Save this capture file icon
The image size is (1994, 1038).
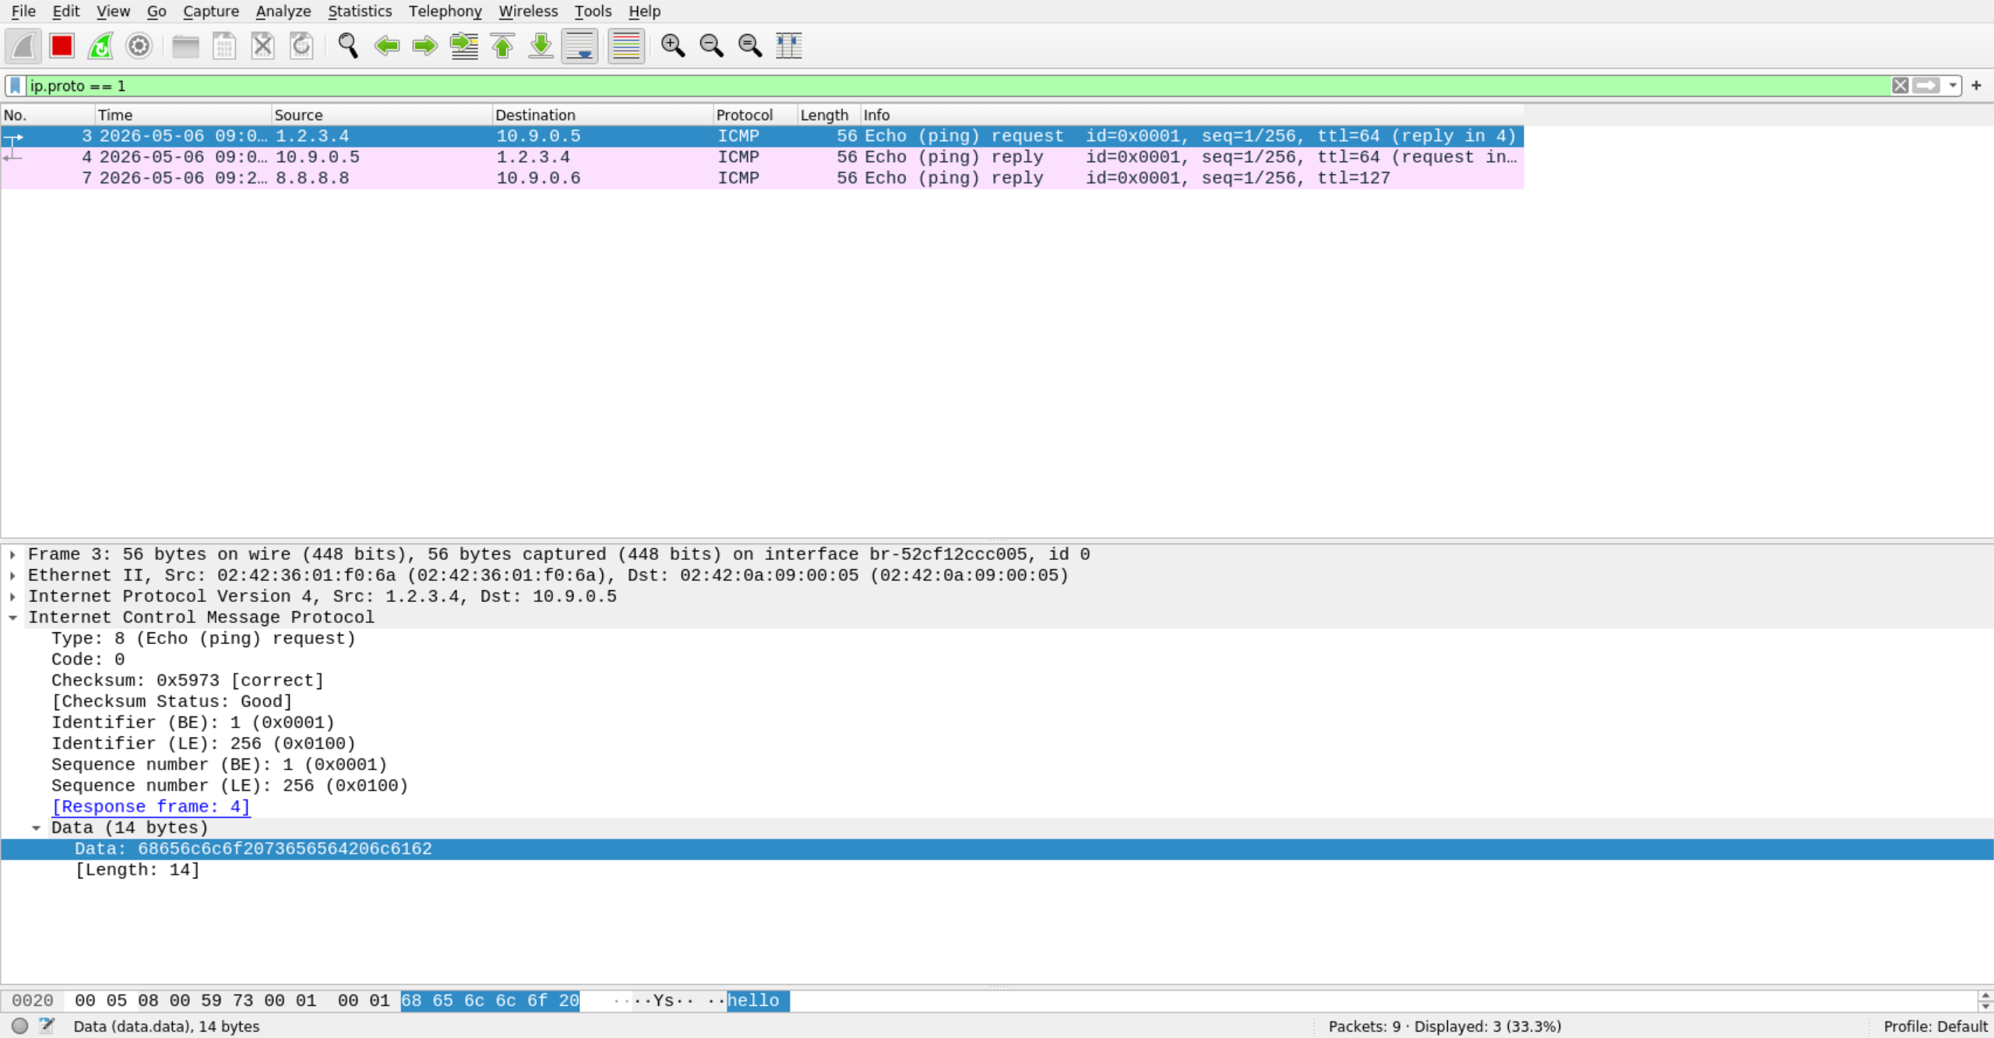tap(224, 46)
